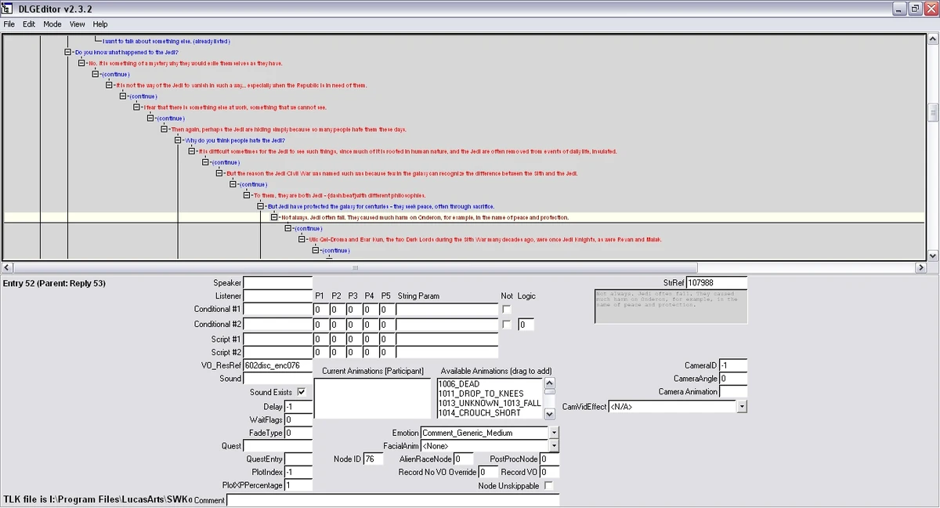Open the View menu
The image size is (940, 508).
[77, 24]
